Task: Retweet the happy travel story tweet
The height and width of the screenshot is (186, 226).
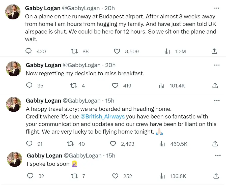Action: pos(70,144)
